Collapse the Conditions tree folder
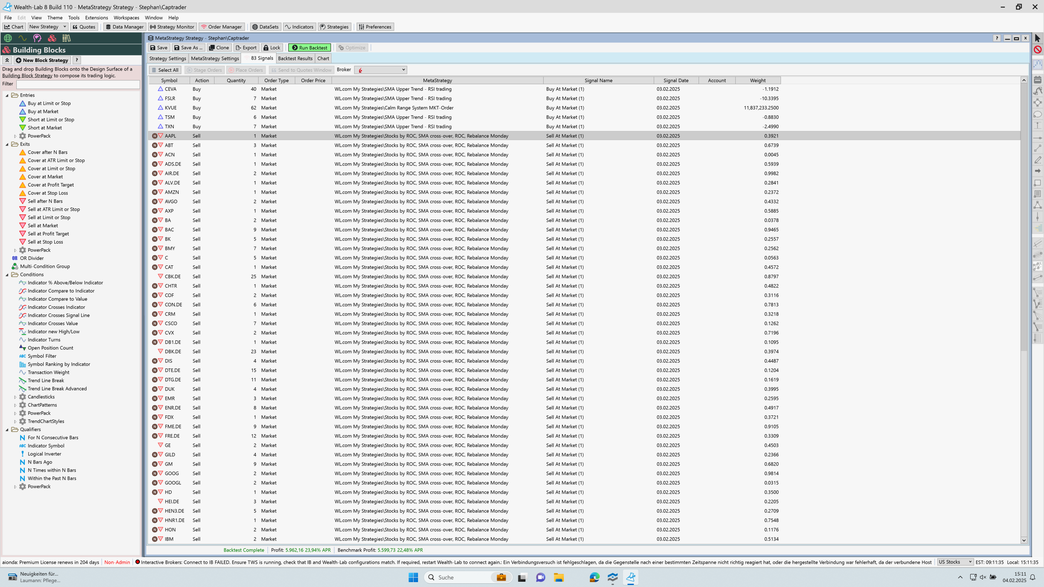The width and height of the screenshot is (1044, 587). (7, 275)
